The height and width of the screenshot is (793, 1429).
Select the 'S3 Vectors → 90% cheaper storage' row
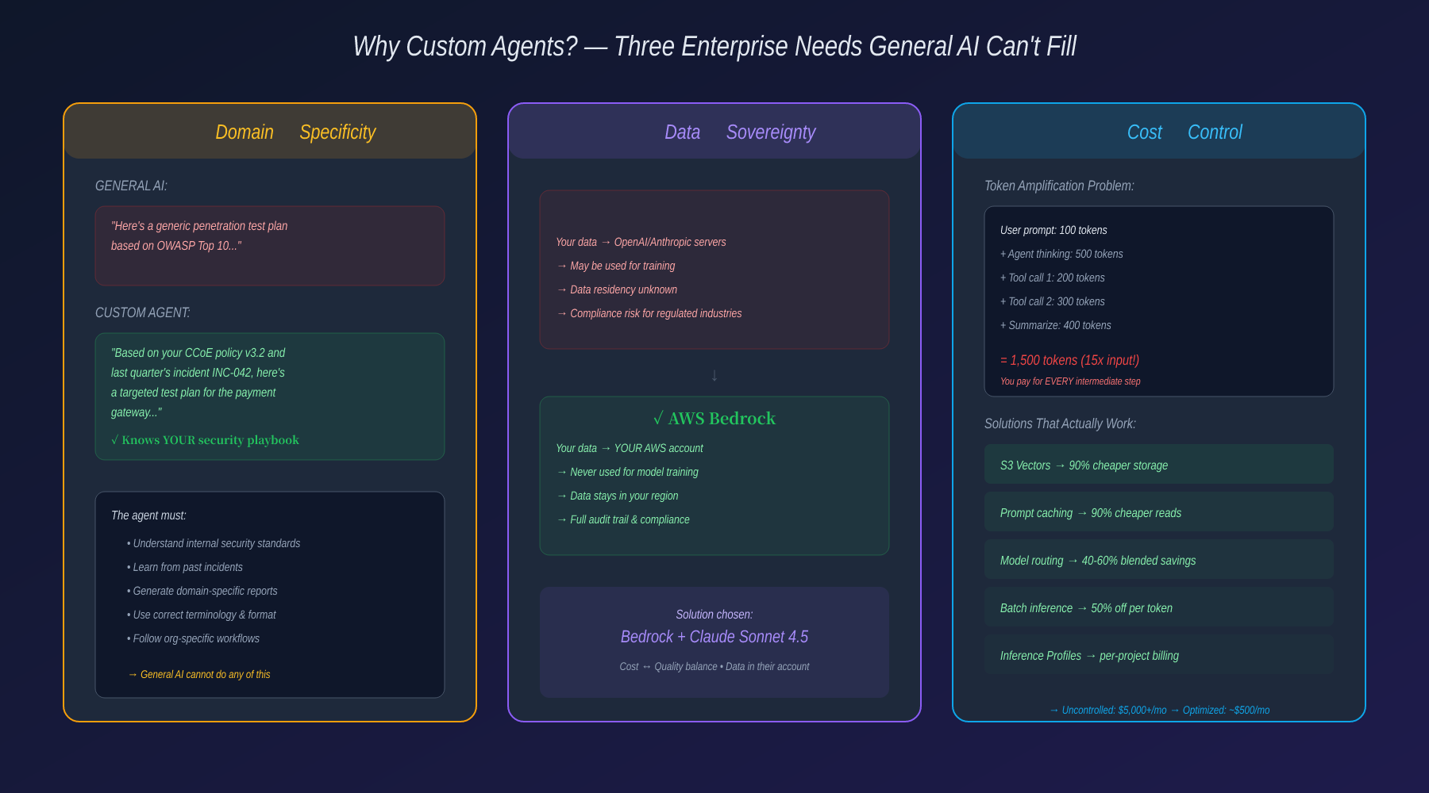coord(1159,464)
